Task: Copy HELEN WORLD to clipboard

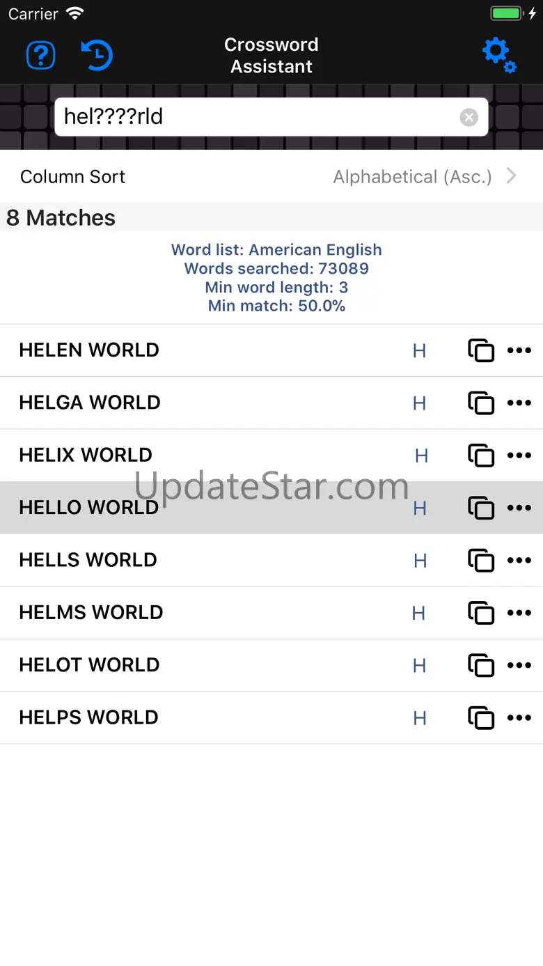Action: click(481, 350)
